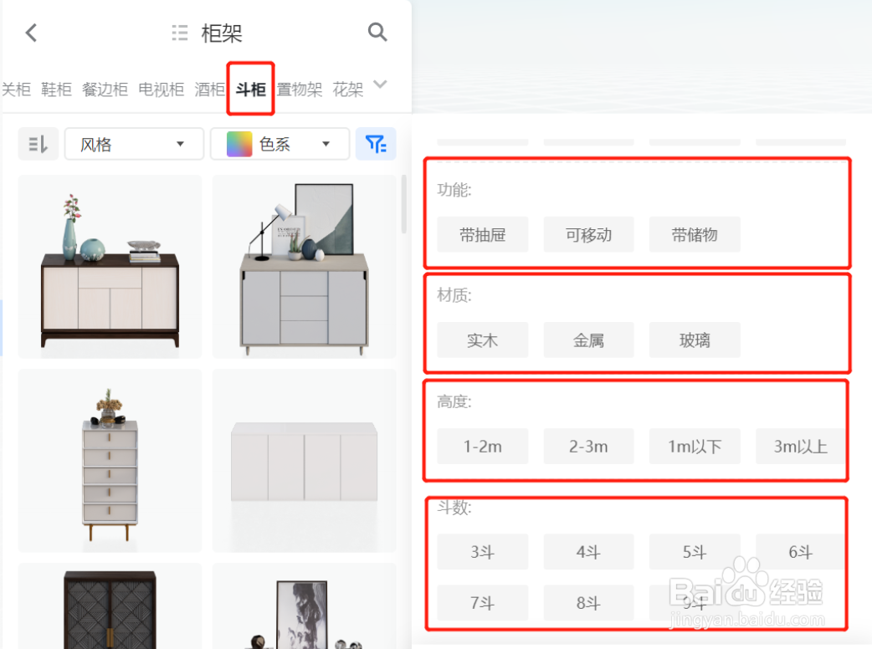Select the 2-3m height filter button
This screenshot has width=872, height=649.
pyautogui.click(x=588, y=446)
